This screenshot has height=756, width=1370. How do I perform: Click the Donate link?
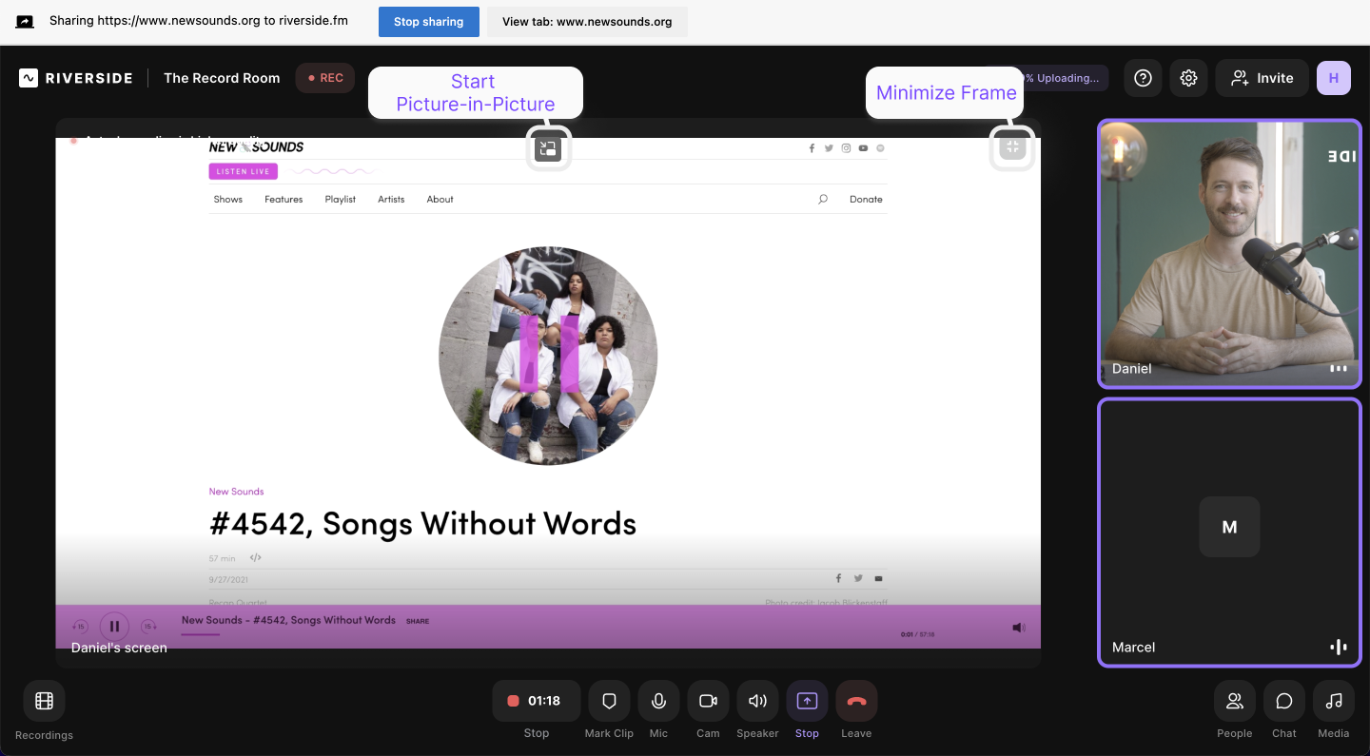click(x=866, y=200)
